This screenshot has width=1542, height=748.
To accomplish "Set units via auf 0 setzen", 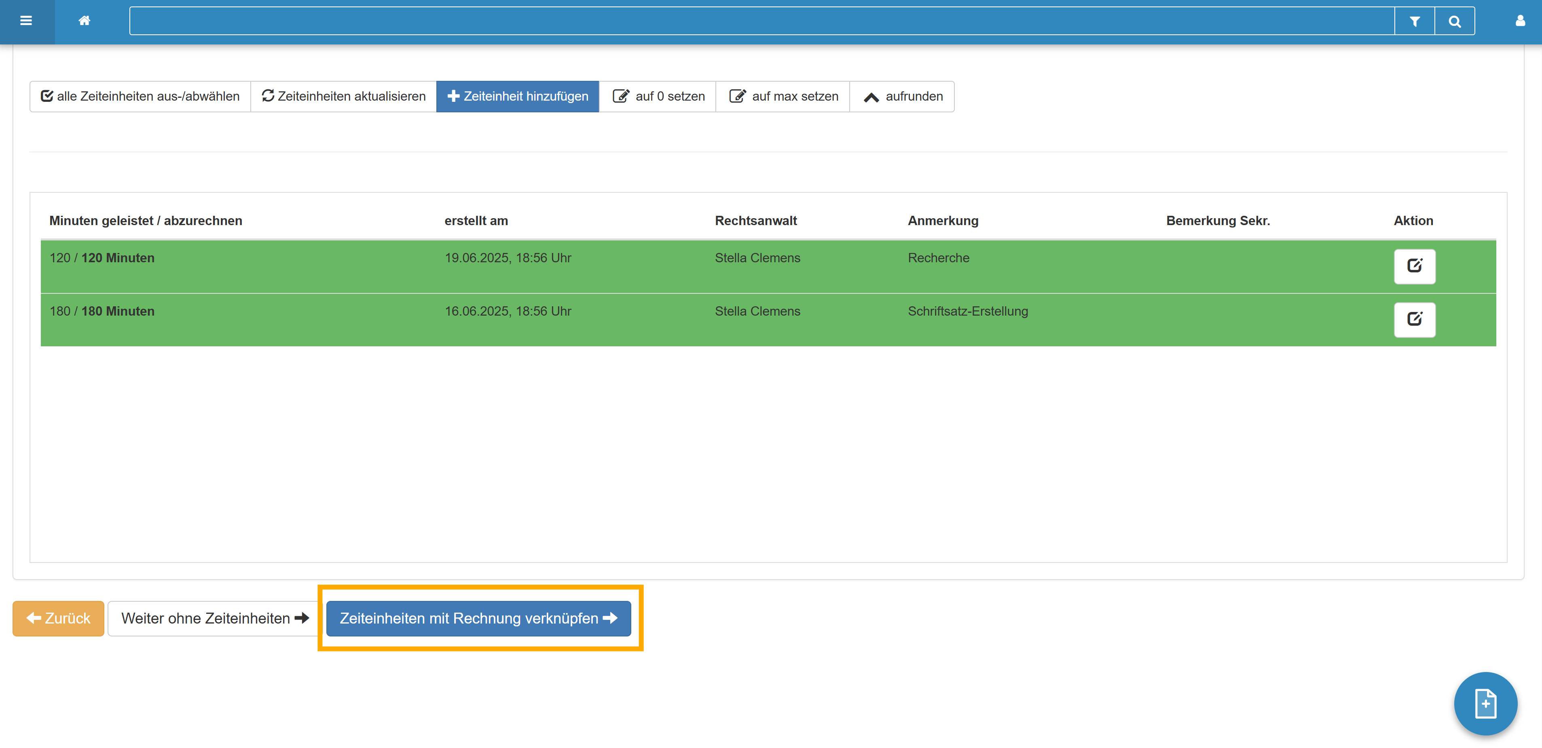I will 658,96.
